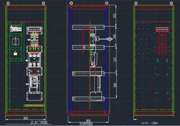Screen dimensions: 180x126
Task: Select the red busbar connector block in rear view
Action: [162, 29]
